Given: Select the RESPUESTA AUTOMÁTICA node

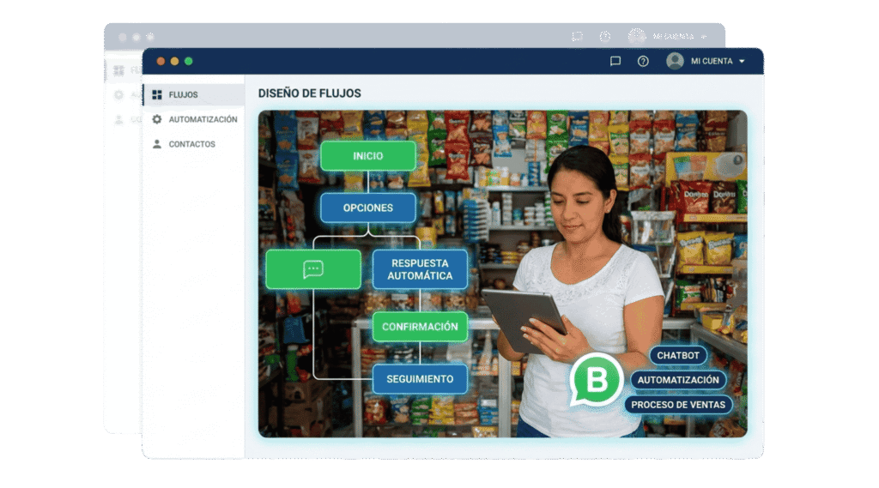Looking at the screenshot, I should click(420, 269).
